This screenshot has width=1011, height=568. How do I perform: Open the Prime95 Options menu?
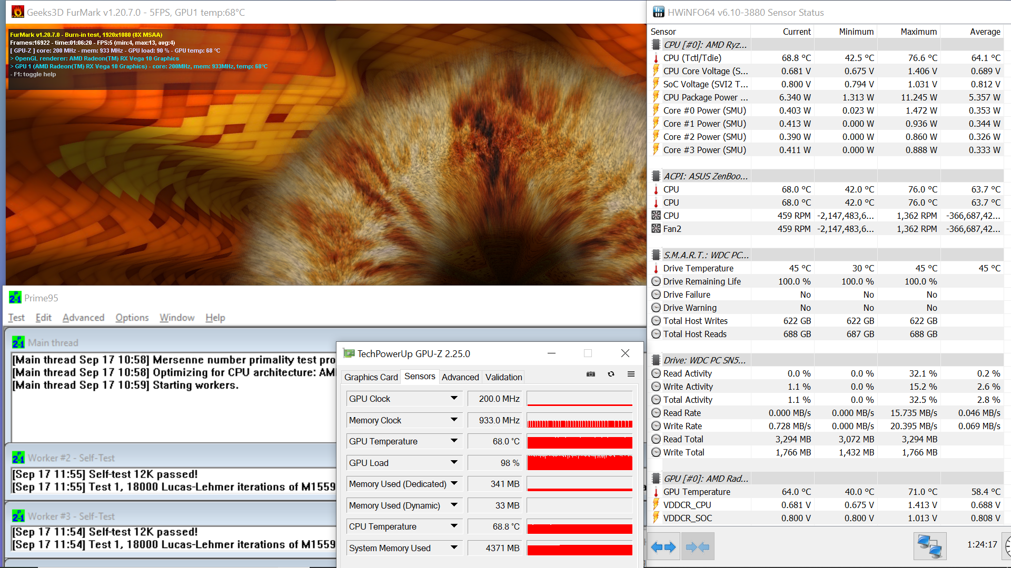tap(132, 318)
